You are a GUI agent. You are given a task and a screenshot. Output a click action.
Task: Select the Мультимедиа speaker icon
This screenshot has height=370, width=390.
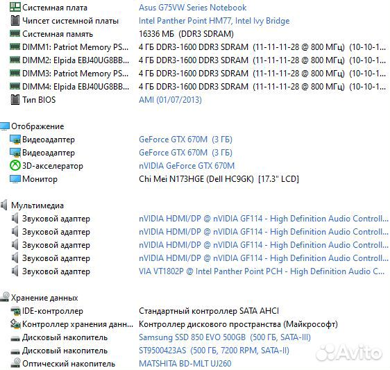pyautogui.click(x=4, y=205)
